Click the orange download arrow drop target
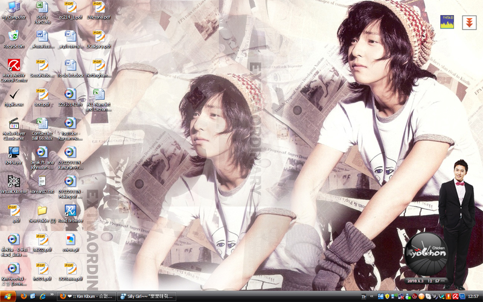This screenshot has height=302, width=483. [469, 22]
